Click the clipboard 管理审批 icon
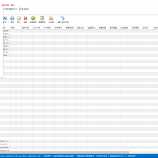This screenshot has width=158, height=158. pyautogui.click(x=42, y=18)
